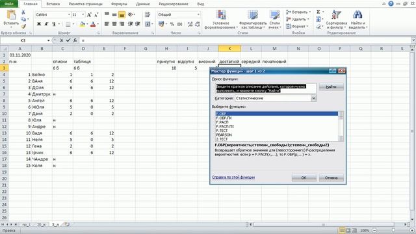Screen dimensions: 416x234
Task: Toggle Bold (Ж) formatting
Action: tap(39, 24)
